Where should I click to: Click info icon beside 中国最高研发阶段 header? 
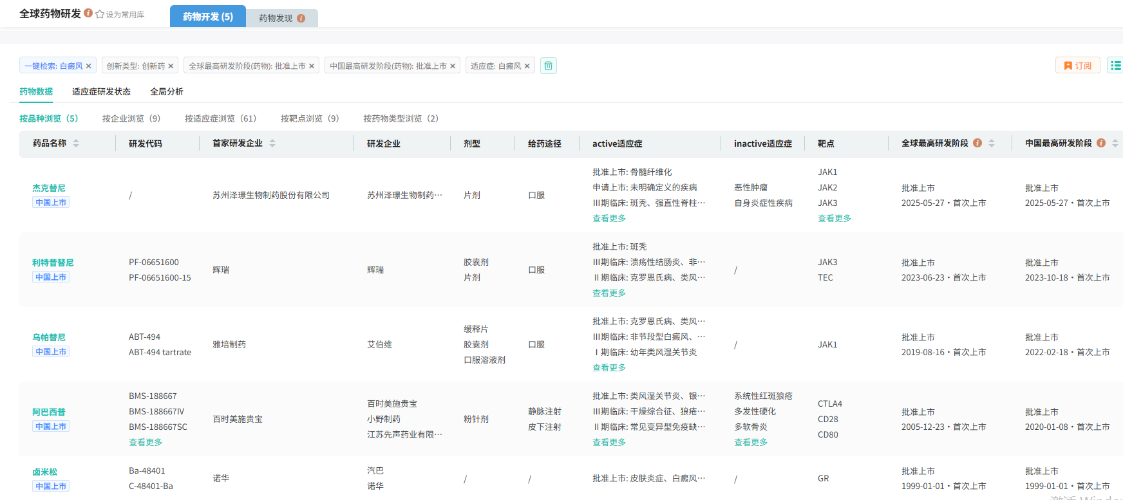(1101, 143)
